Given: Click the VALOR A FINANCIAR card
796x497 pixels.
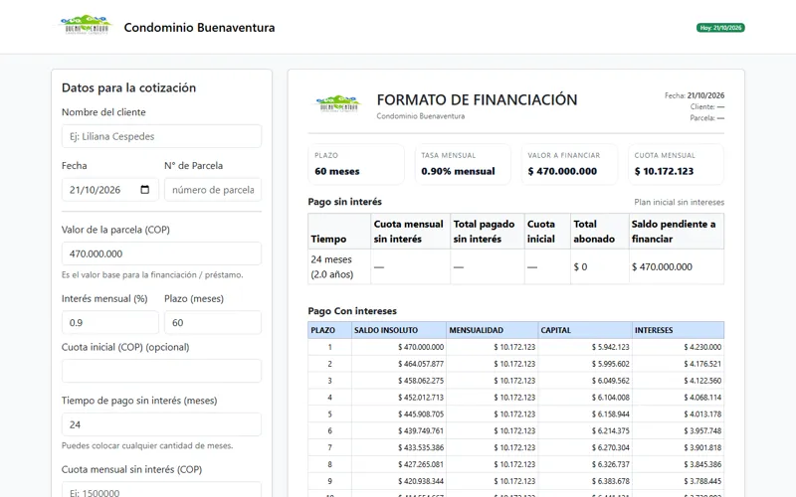Looking at the screenshot, I should [x=569, y=164].
